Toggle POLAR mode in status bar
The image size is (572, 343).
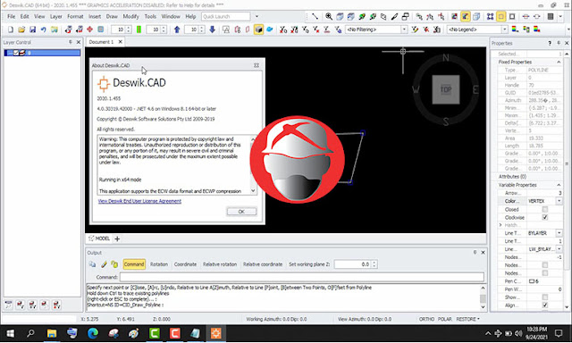click(x=445, y=319)
